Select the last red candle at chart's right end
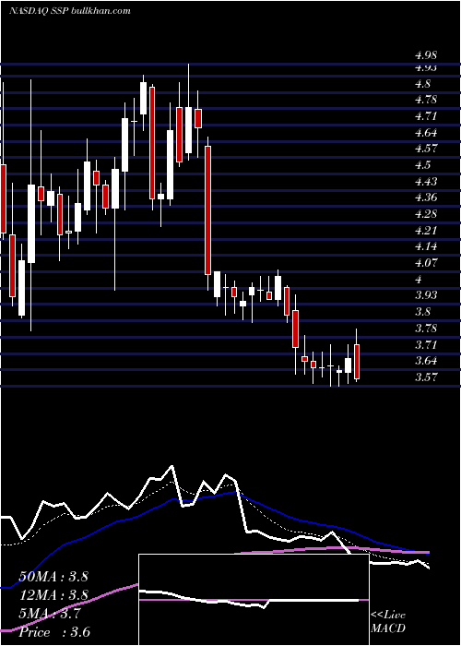 coord(357,362)
